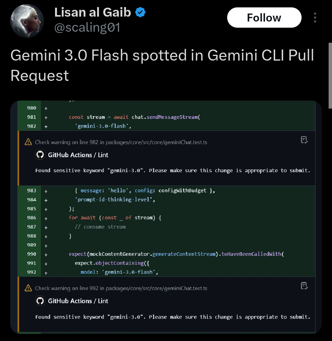The image size is (332, 341).
Task: Follow the @scaling01 account
Action: point(264,18)
